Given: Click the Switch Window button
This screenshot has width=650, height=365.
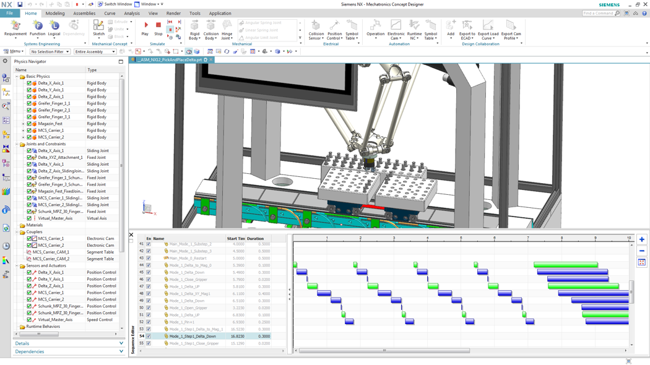Looking at the screenshot, I should pyautogui.click(x=114, y=4).
